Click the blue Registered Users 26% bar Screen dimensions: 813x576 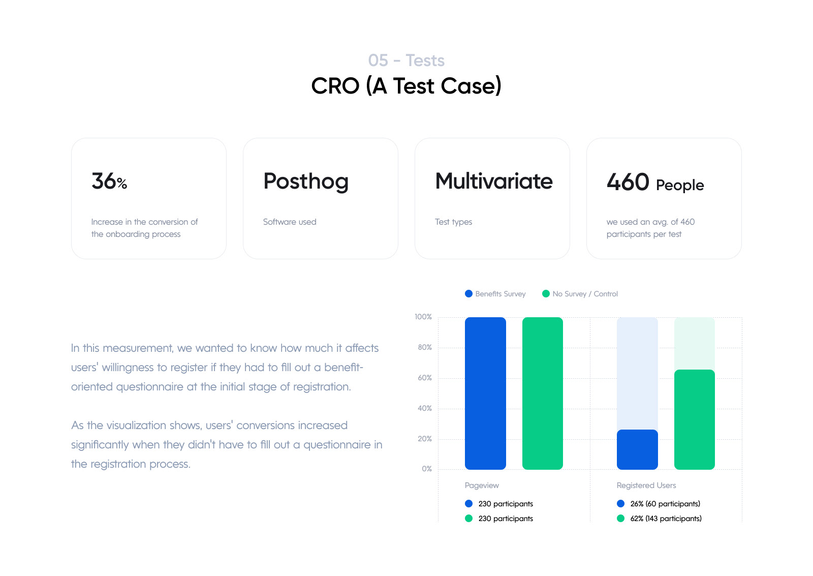pyautogui.click(x=637, y=449)
